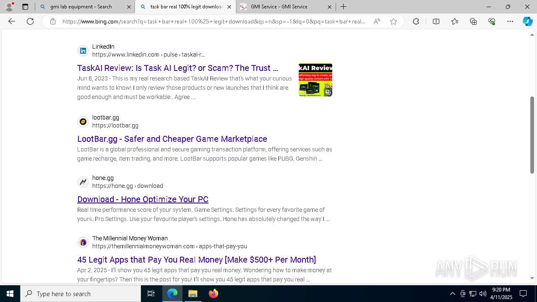Screen dimensions: 537x302
Task: Open Browser essentials heart icon
Action: click(492, 21)
